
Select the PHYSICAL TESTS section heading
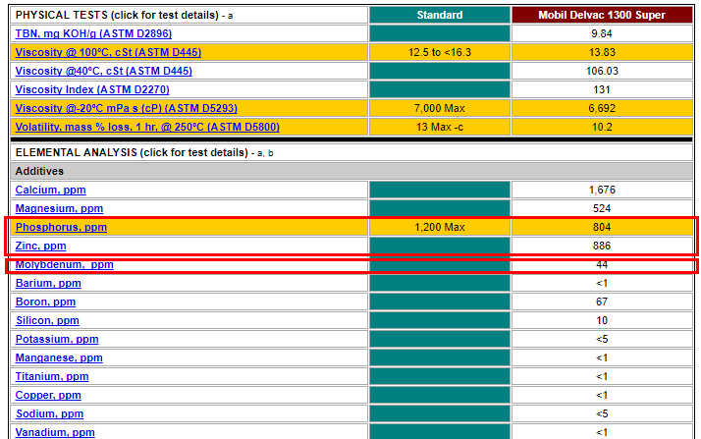117,15
